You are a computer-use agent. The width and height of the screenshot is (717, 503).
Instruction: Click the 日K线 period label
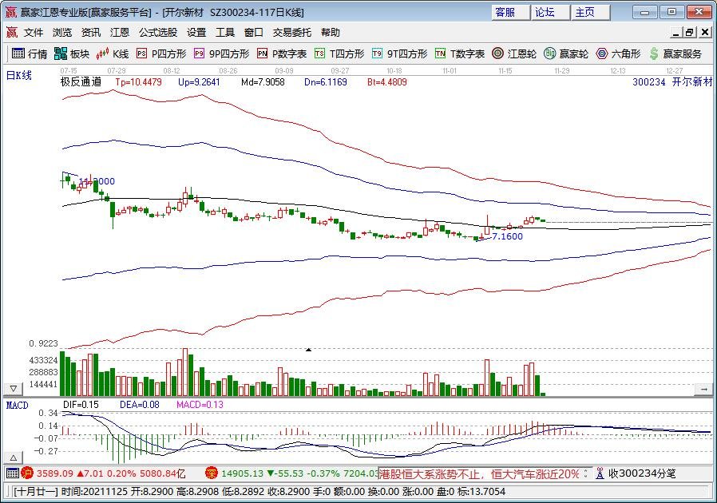coord(18,75)
